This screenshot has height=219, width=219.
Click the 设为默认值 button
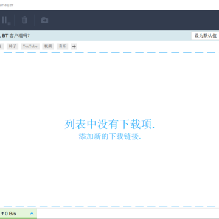206,36
